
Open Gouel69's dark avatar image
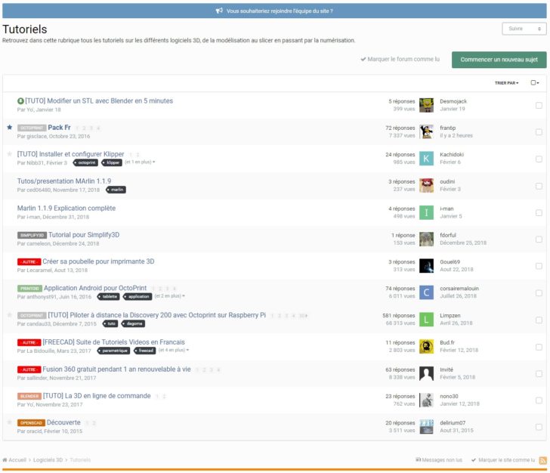coord(426,266)
